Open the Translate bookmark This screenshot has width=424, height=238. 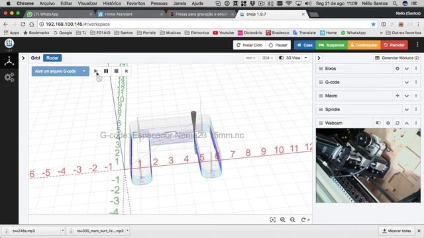click(x=305, y=32)
